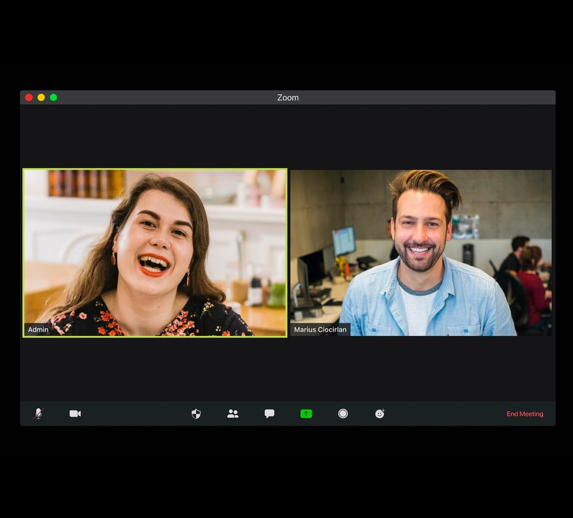This screenshot has height=518, width=573.
Task: Click the Admin name label
Action: click(38, 329)
